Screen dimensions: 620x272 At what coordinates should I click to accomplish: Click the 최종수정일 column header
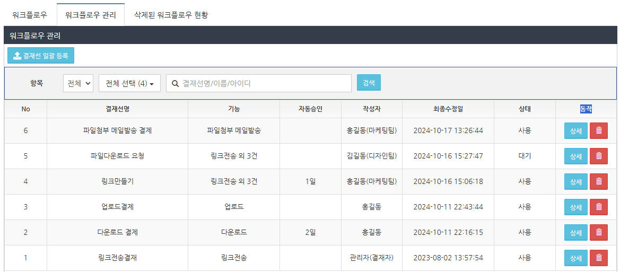[448, 109]
